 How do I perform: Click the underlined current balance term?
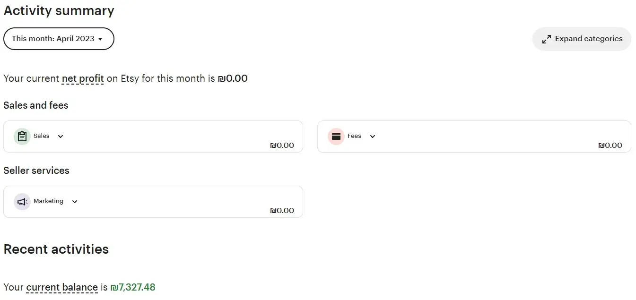coord(62,287)
